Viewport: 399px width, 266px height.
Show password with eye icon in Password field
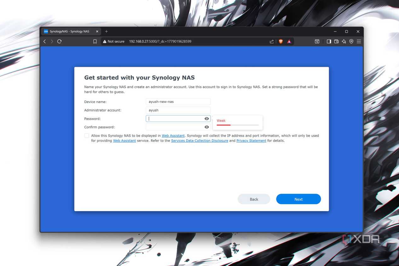click(207, 119)
